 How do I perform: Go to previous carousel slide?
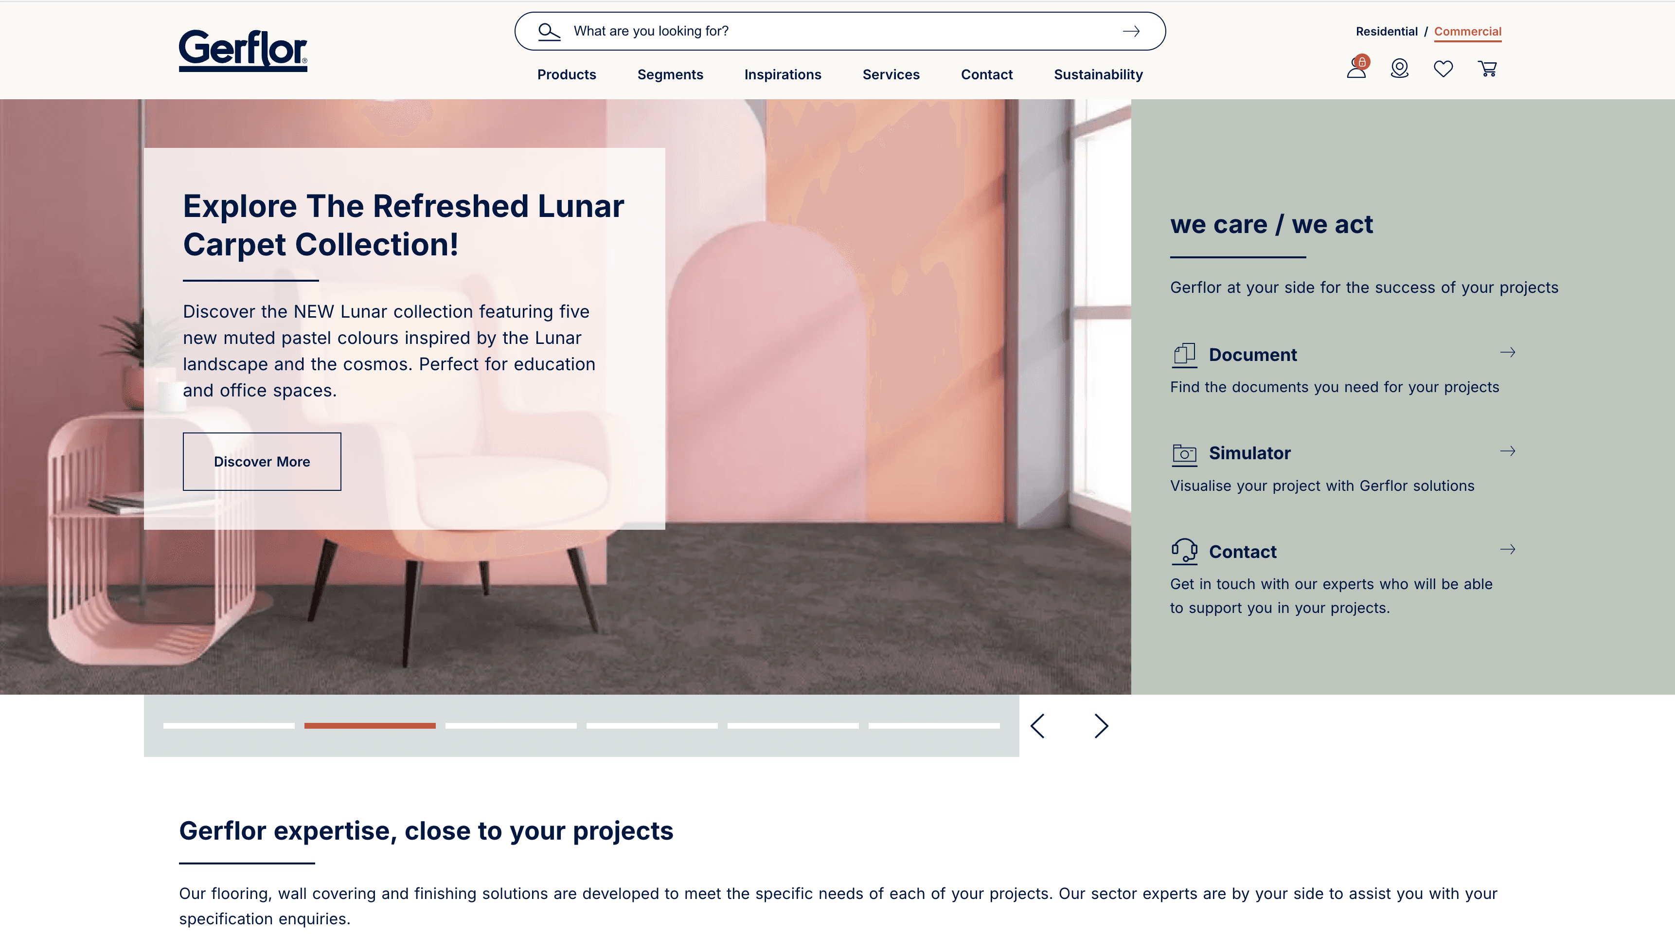click(1038, 726)
